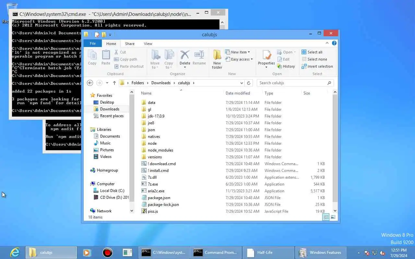The width and height of the screenshot is (415, 259).
Task: Open Explorer Help question mark icon
Action: (334, 43)
